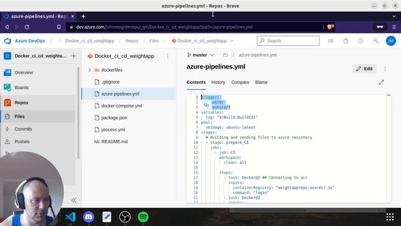Open the JM profile avatar
401x226 pixels.
(391, 41)
